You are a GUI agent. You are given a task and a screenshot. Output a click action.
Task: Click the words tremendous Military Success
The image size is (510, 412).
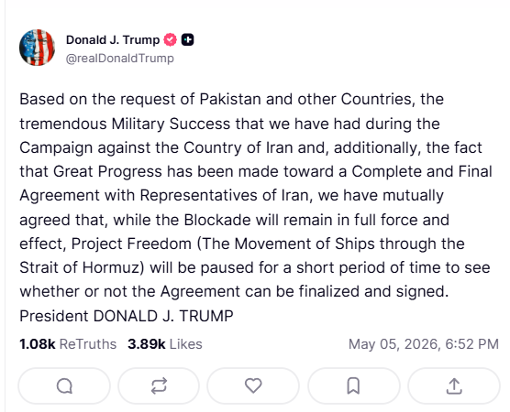[125, 124]
